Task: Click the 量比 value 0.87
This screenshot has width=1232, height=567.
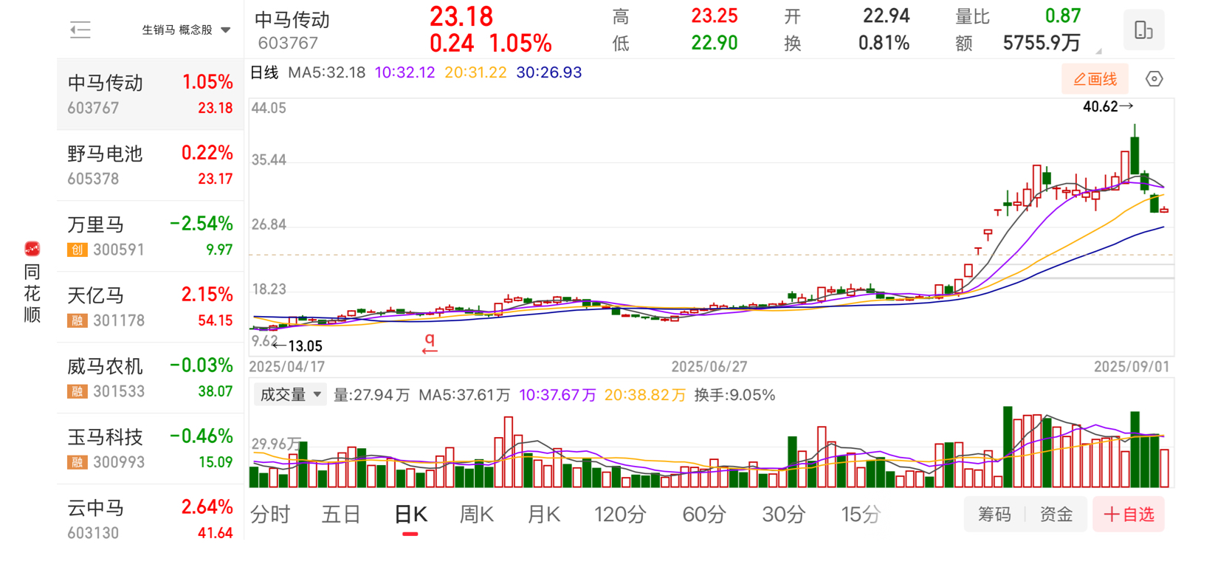Action: [x=1063, y=16]
